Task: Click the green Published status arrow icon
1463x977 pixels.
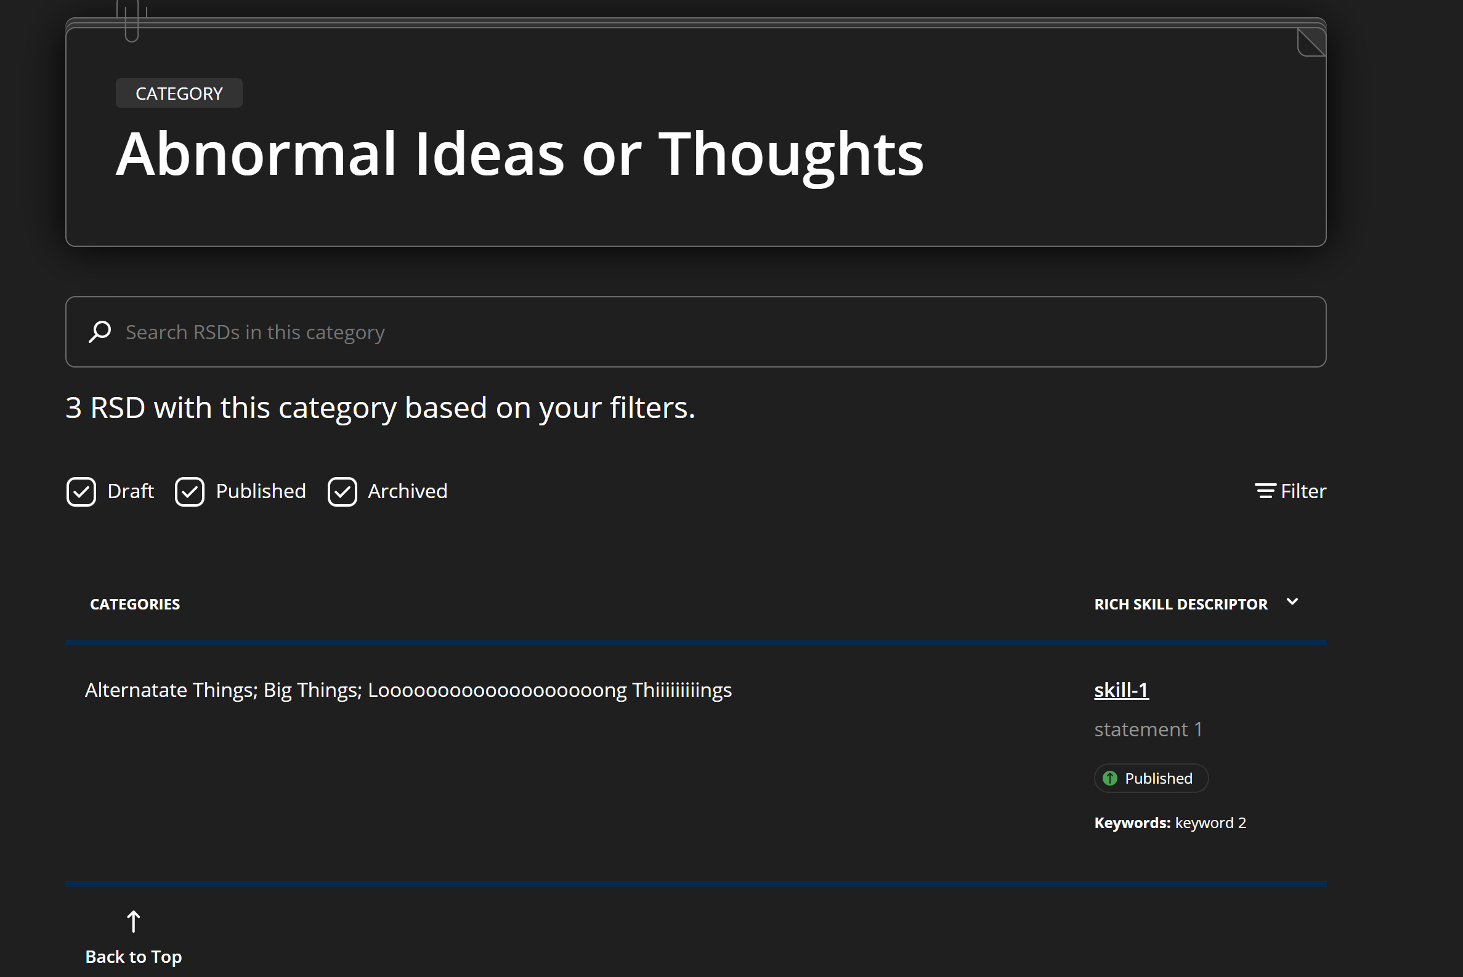Action: pos(1109,778)
